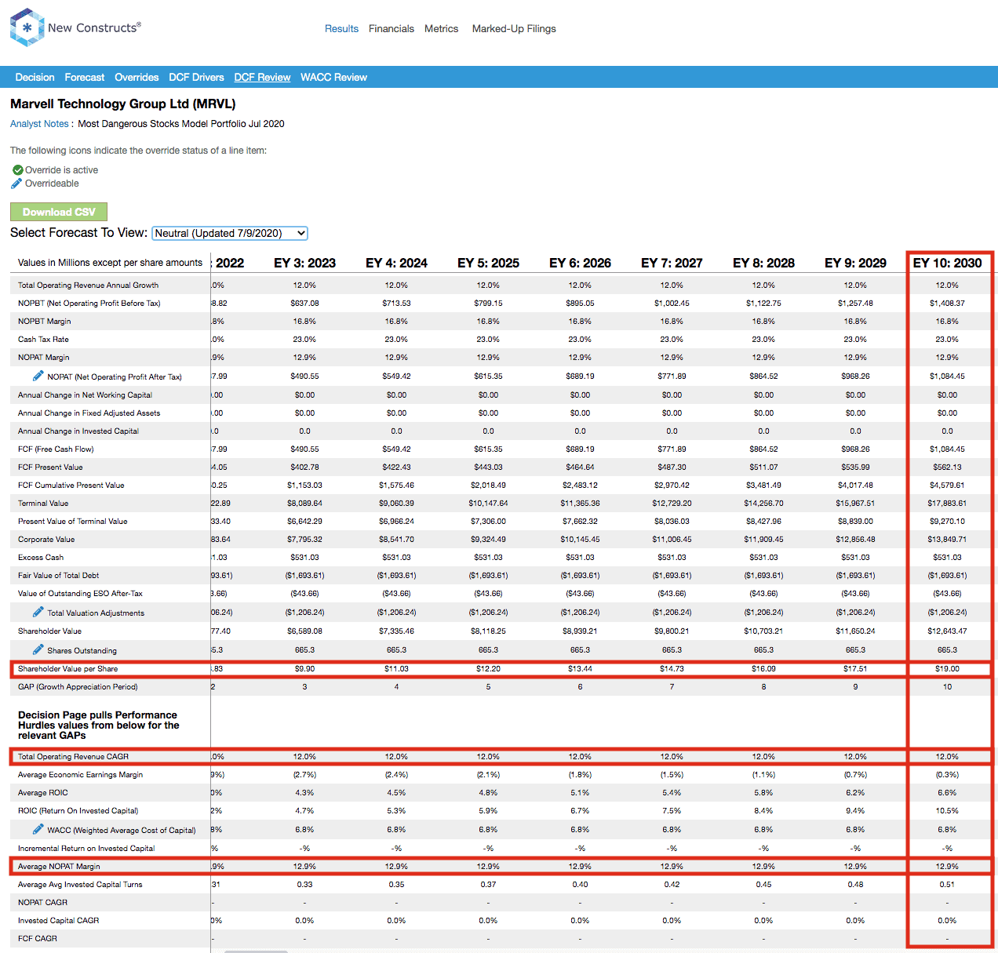Click the 0.51 Invested Capital Turns value
Image resolution: width=998 pixels, height=953 pixels.
947,885
